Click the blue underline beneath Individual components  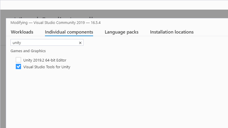tap(69, 36)
